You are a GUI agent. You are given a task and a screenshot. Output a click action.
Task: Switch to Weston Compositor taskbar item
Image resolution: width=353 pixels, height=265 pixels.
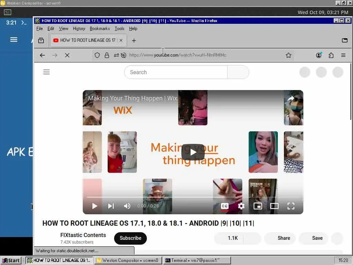click(x=128, y=261)
